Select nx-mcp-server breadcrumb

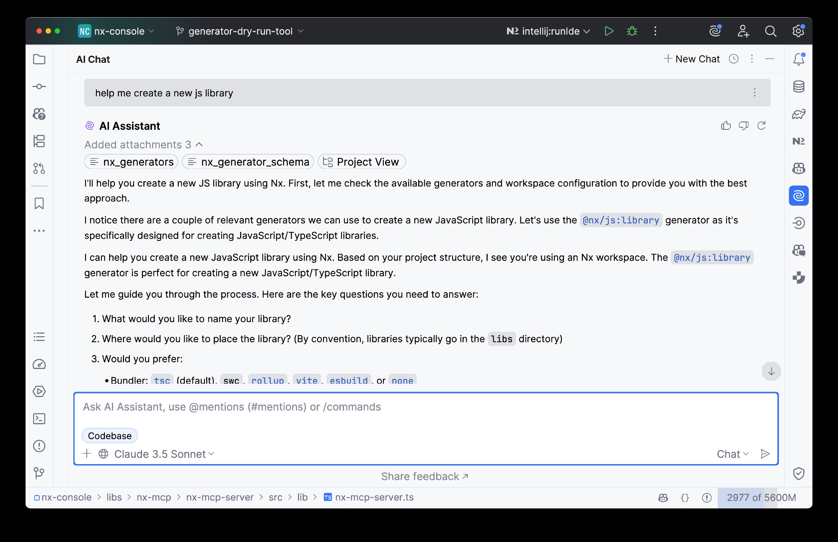220,497
